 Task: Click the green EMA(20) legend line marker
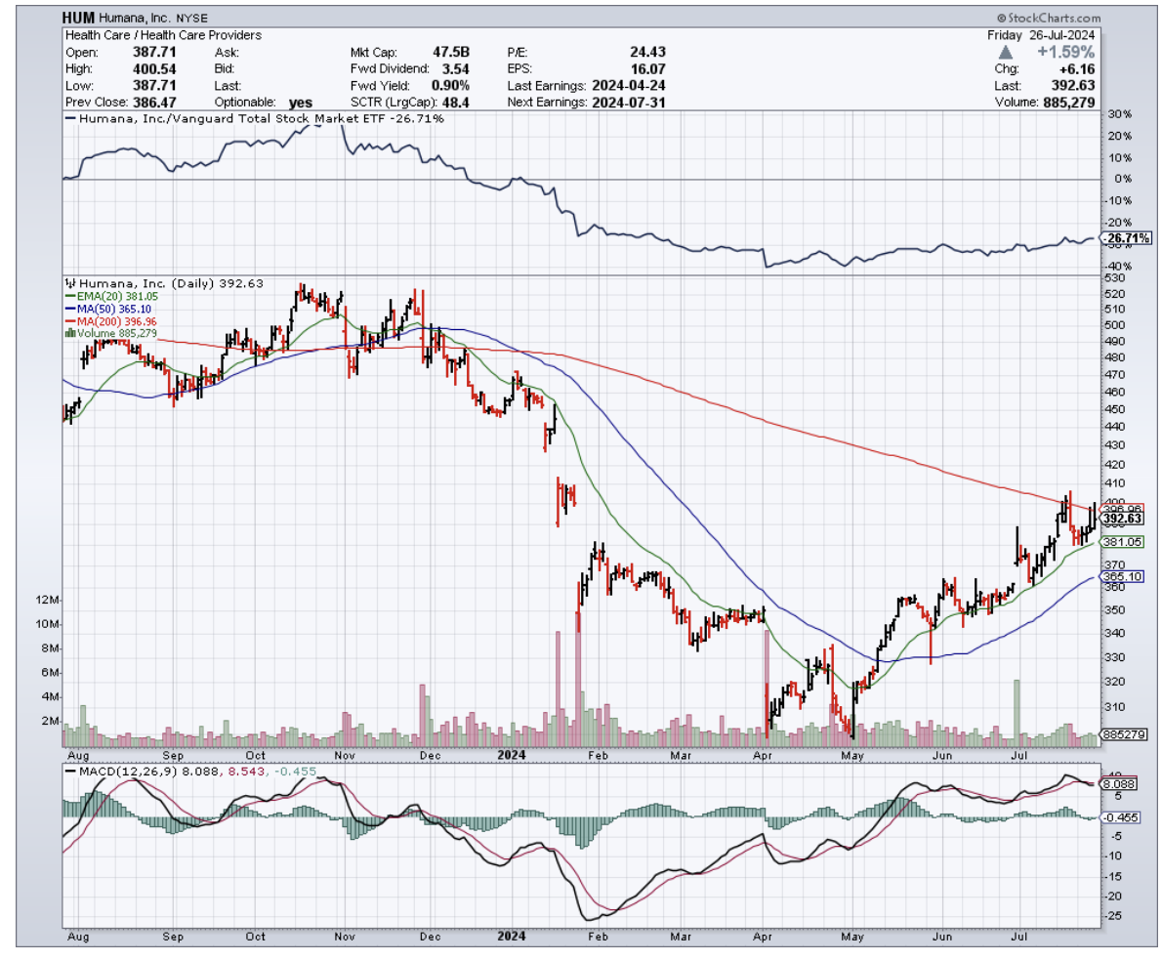click(67, 296)
